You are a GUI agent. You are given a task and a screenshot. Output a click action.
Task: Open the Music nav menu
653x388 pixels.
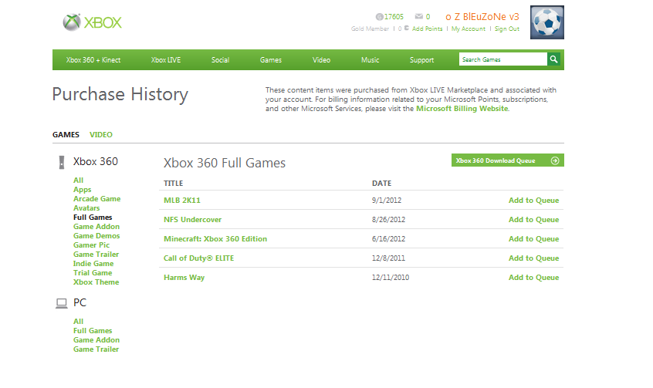click(370, 60)
